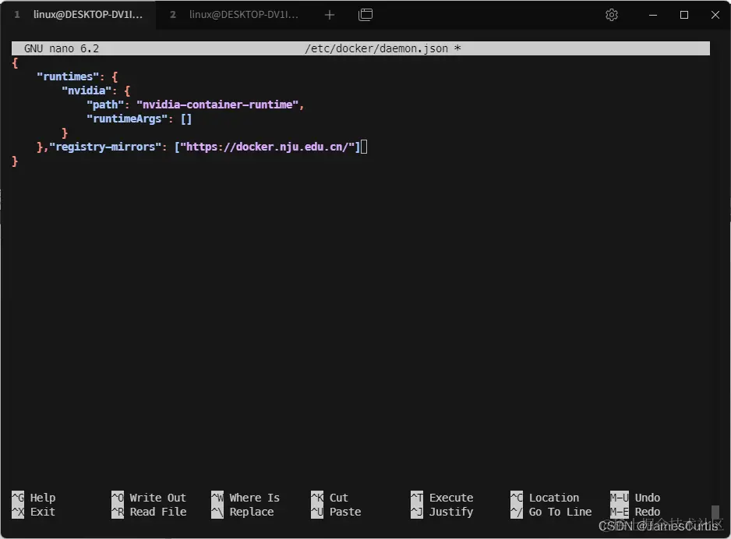
Task: Open a new terminal tab with plus
Action: click(329, 15)
